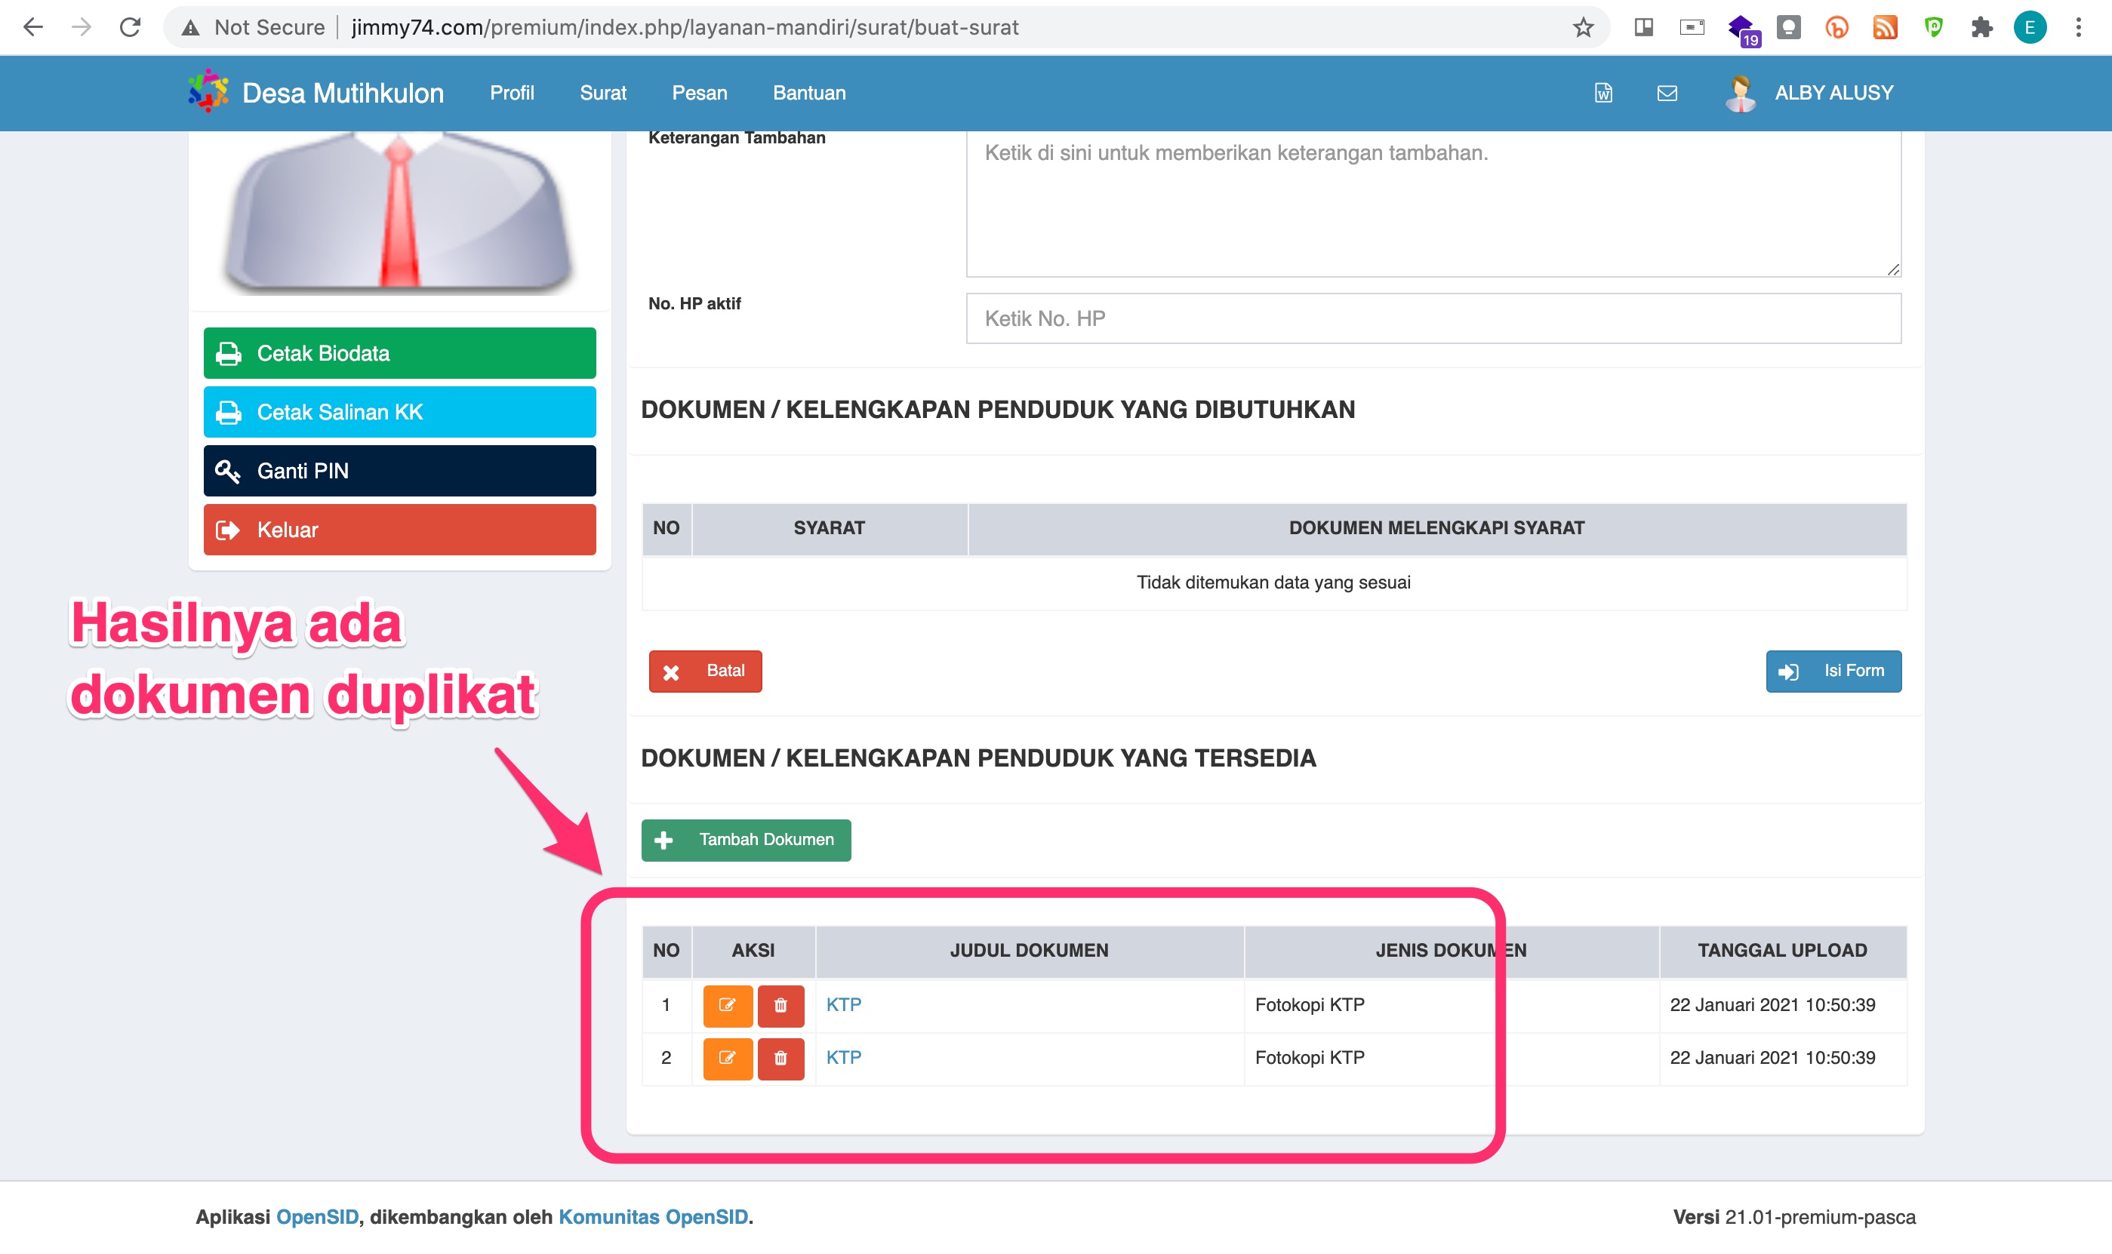
Task: Delete the first KTP entry with trash icon
Action: click(781, 1005)
